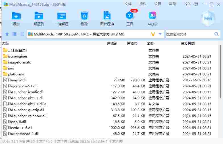Click the 790.0 KB compressed size cell
Viewport: 223px width, 144px height.
coord(138,80)
